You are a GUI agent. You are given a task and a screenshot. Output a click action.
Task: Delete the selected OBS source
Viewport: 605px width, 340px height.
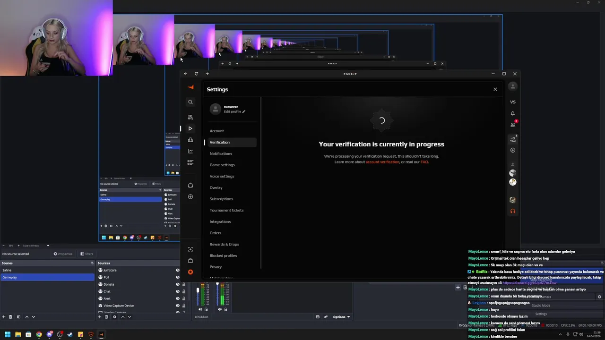point(107,317)
